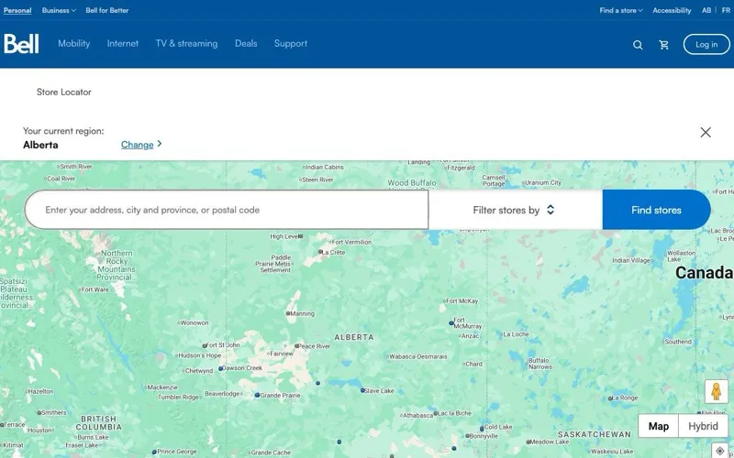Screen dimensions: 734x458
Task: Open the Accessibility link
Action: [x=672, y=10]
